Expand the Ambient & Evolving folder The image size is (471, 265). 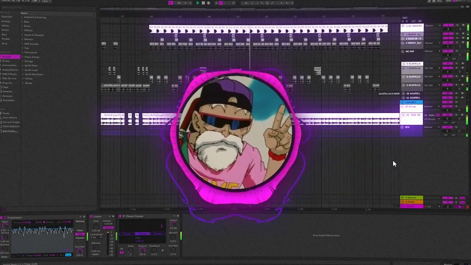click(22, 17)
